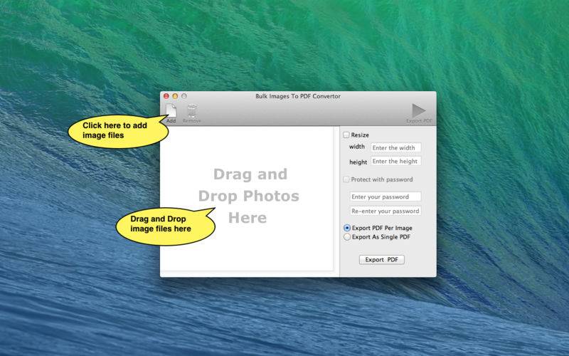Select Export As Single PDF radio button
Screen dimensions: 569x356
click(x=347, y=237)
